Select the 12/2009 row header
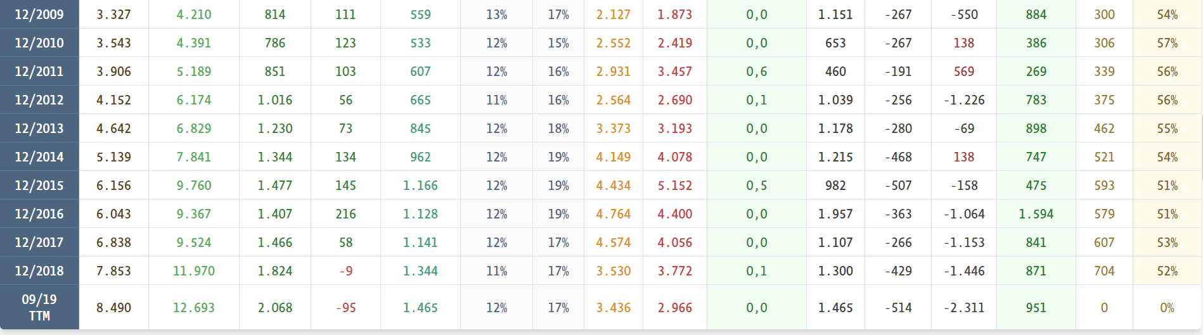This screenshot has width=1203, height=335. (x=39, y=14)
